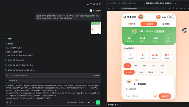Screen dimensions: 189x107
Task: Select the 全部状态 status filter
Action: point(129,72)
